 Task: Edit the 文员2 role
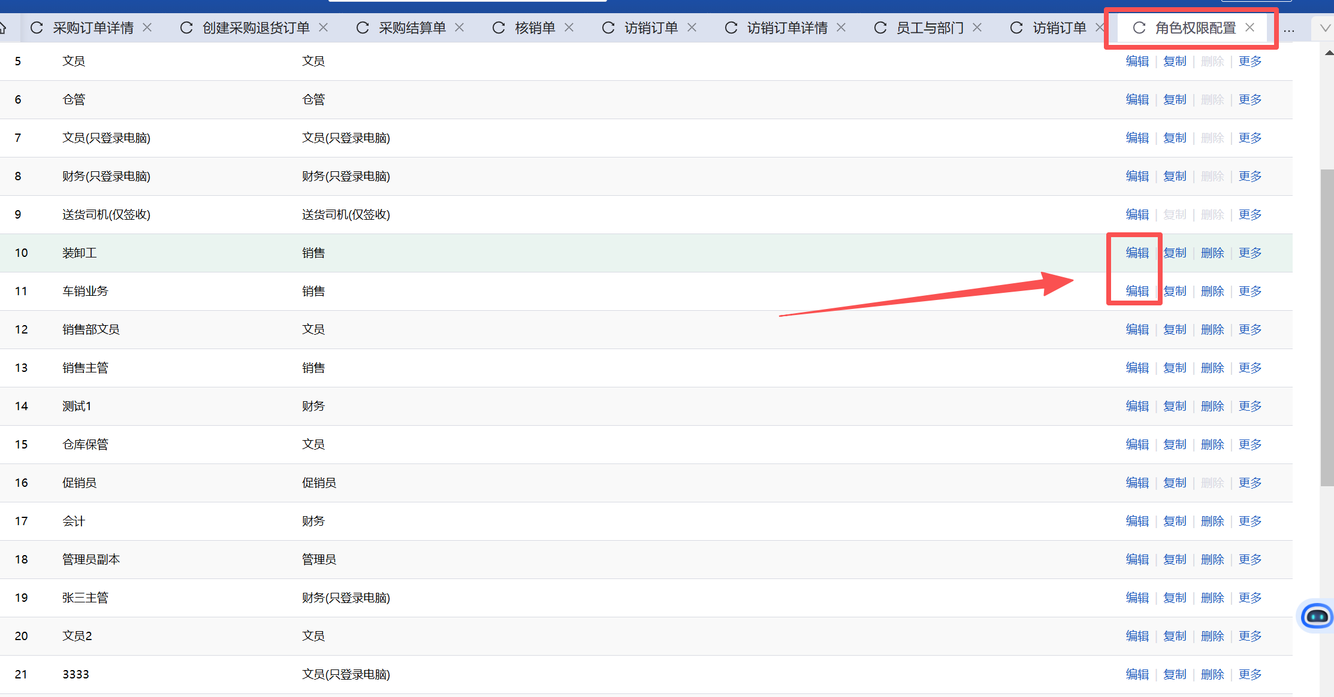pyautogui.click(x=1137, y=636)
